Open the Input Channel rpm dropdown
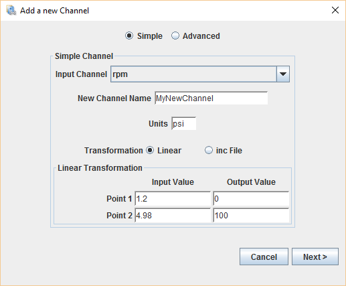Image resolution: width=346 pixels, height=286 pixels. pos(200,74)
